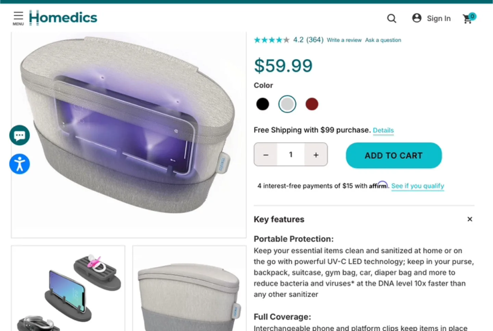The width and height of the screenshot is (493, 331).
Task: Open the MENU navigation
Action: pyautogui.click(x=18, y=18)
